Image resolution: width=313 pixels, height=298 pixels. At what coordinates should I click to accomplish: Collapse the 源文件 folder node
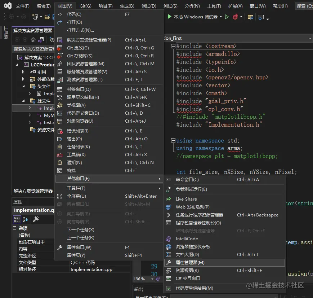pyautogui.click(x=23, y=101)
